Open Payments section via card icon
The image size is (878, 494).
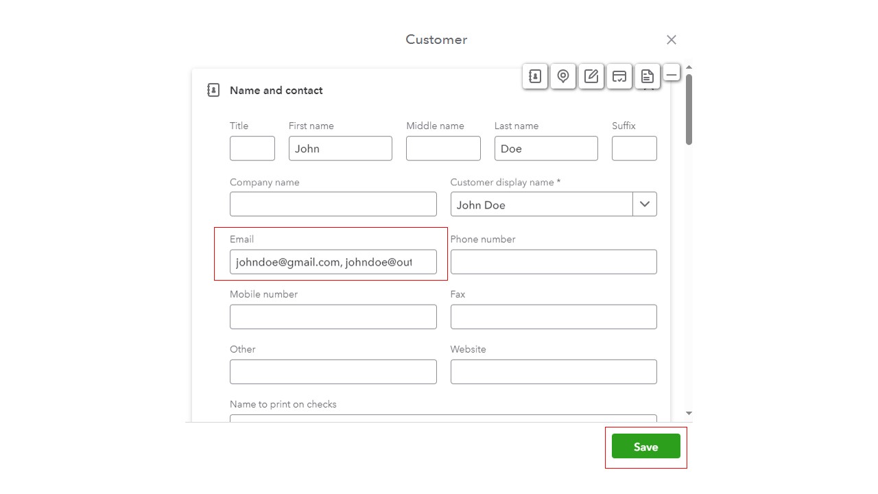click(619, 76)
